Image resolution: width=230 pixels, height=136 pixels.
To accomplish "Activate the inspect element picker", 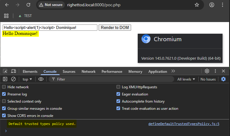I will pyautogui.click(x=5, y=71).
